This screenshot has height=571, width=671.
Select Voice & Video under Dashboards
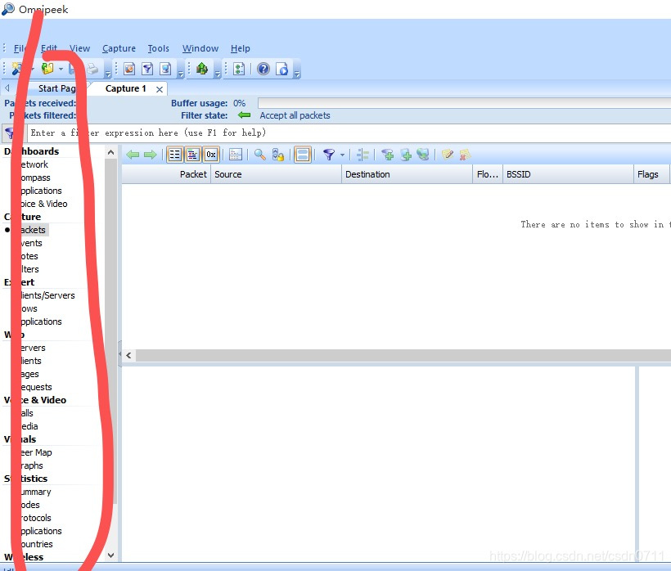[43, 204]
